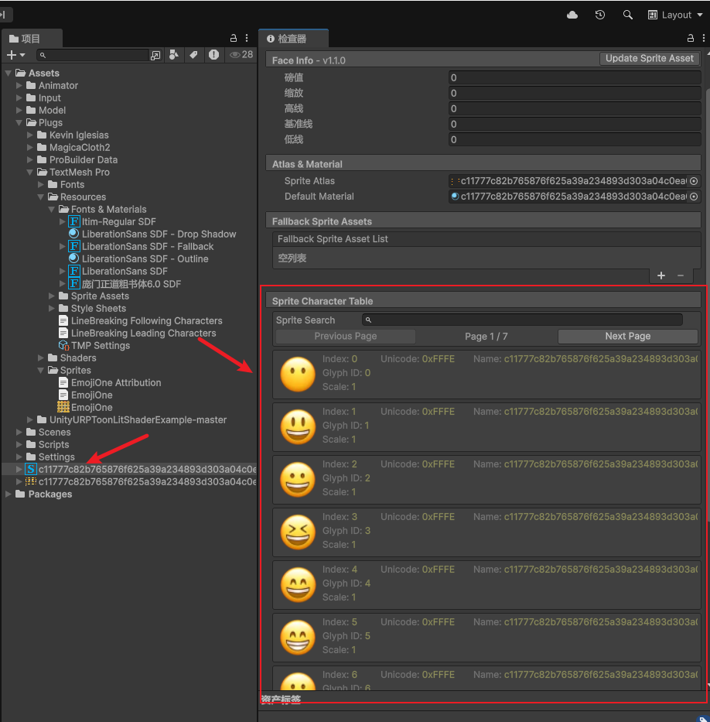The height and width of the screenshot is (722, 710).
Task: Click the object picker icon next to Default Material
Action: (695, 197)
